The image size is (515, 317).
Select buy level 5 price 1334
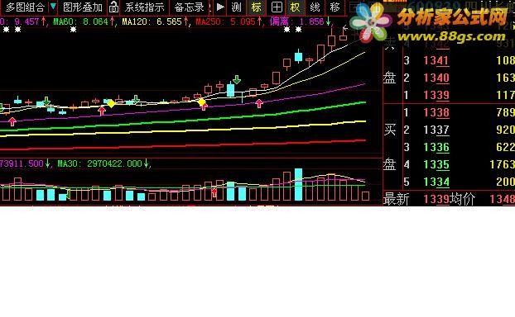tap(436, 182)
